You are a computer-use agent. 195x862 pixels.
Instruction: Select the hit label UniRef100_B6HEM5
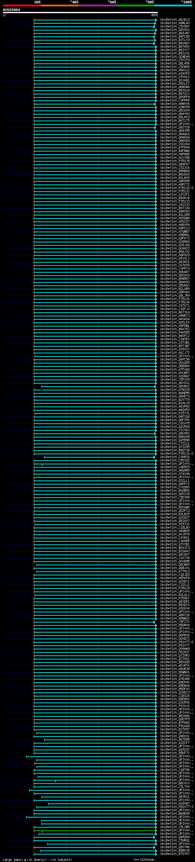click(x=175, y=393)
